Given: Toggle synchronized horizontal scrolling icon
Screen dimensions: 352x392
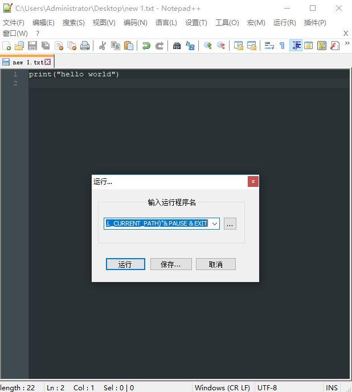Looking at the screenshot, I should point(252,46).
